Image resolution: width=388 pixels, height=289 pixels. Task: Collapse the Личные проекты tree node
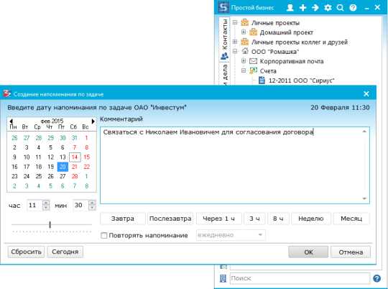235,22
